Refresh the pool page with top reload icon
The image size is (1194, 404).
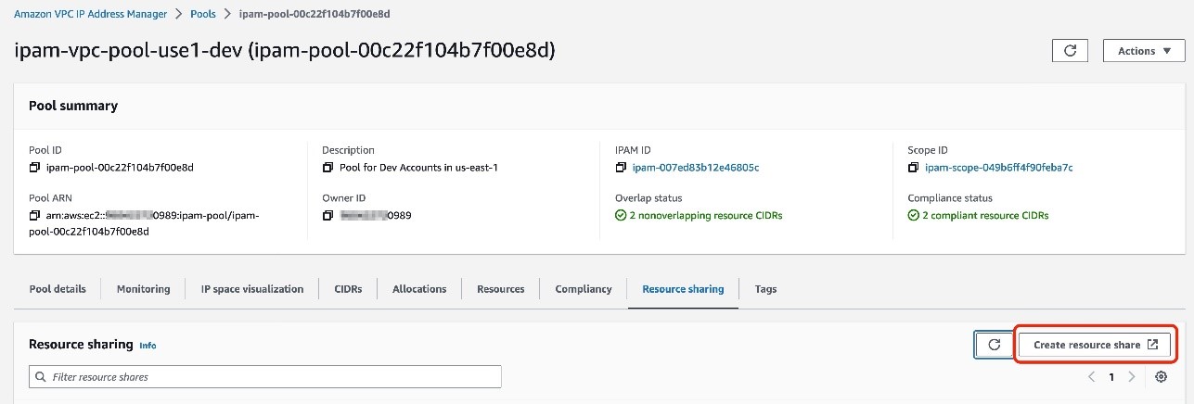point(1070,51)
